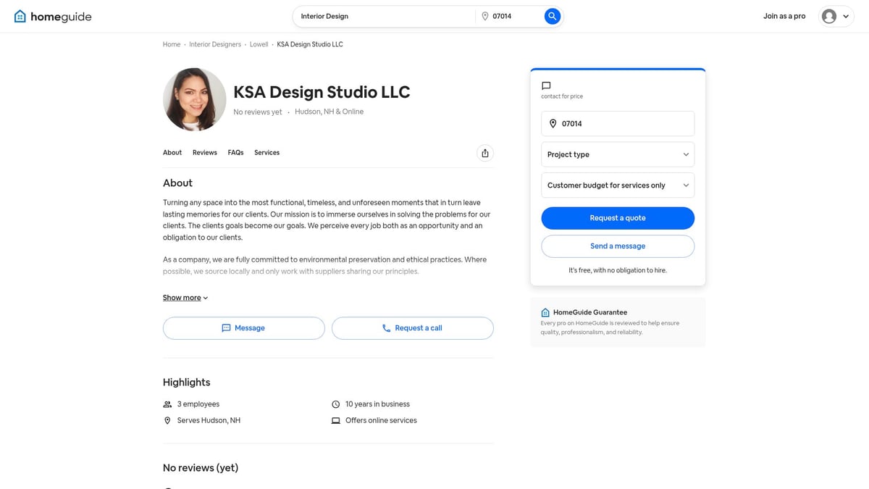Click the location pin in the zip code field

(553, 124)
